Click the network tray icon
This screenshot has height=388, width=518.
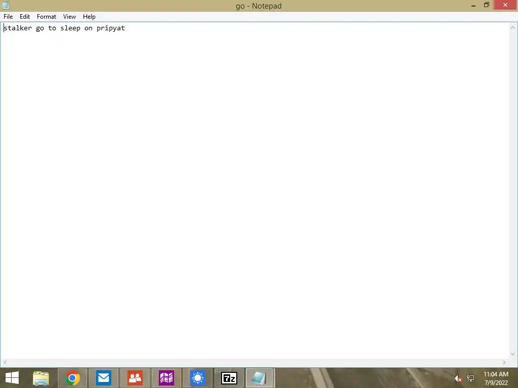pos(470,378)
